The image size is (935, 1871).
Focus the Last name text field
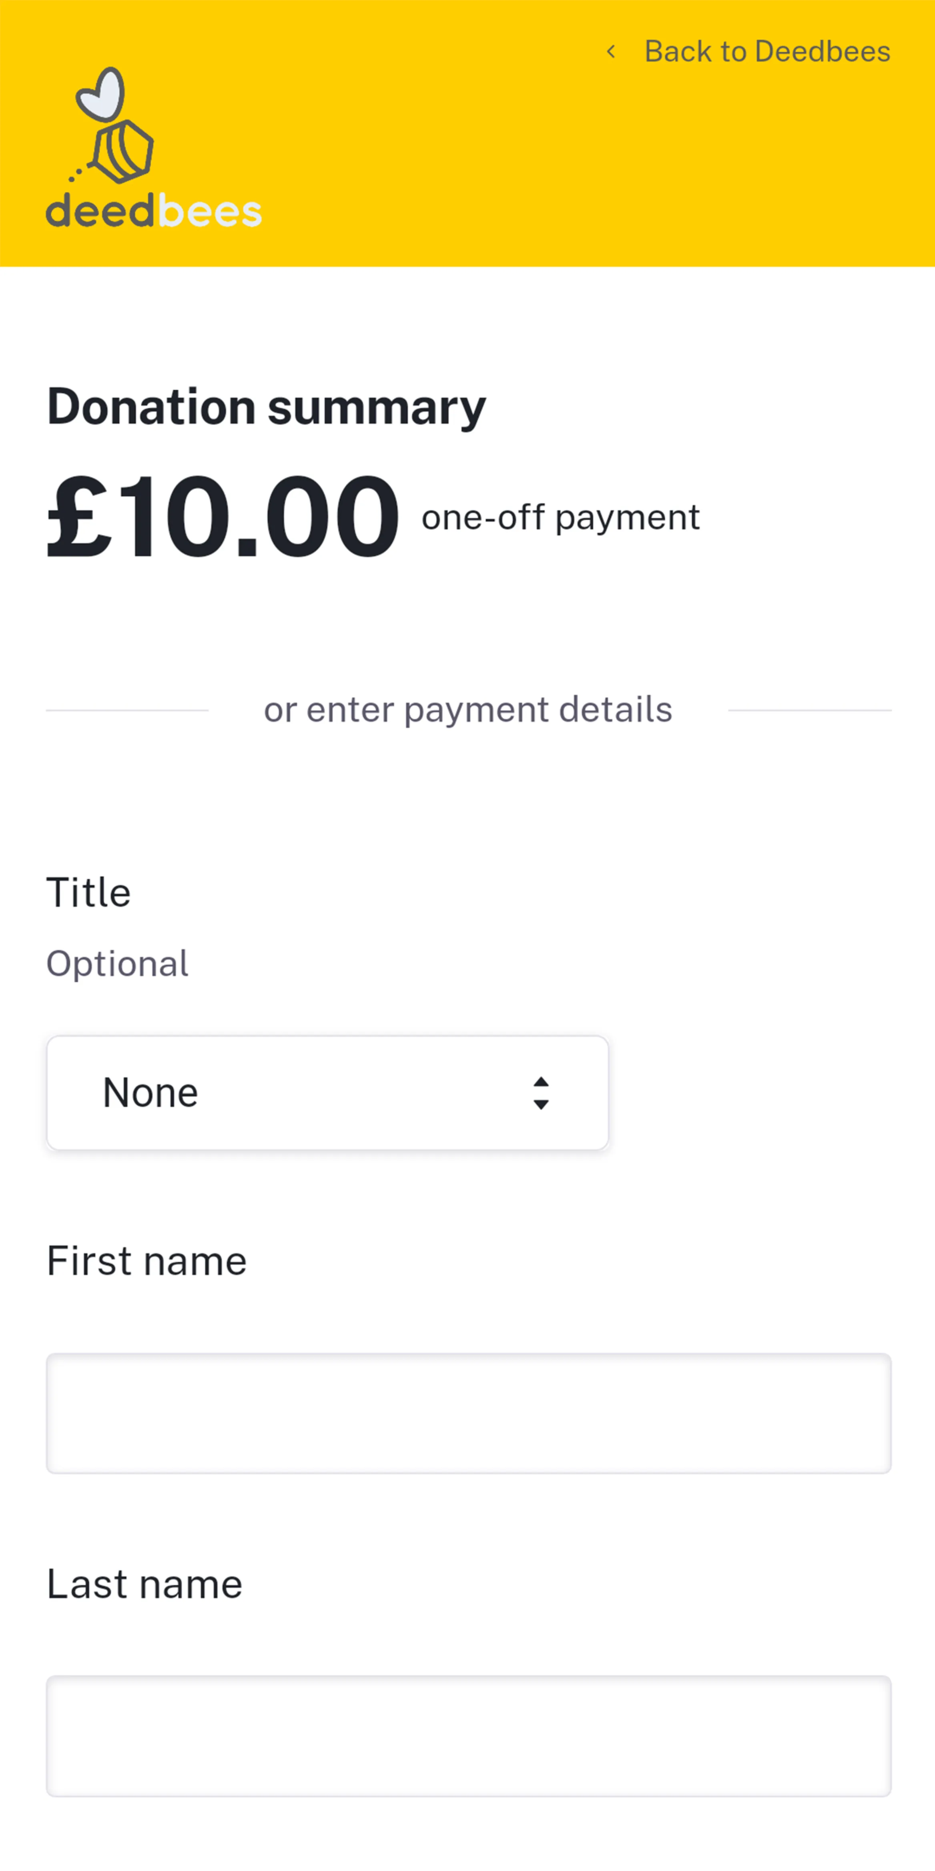(468, 1736)
